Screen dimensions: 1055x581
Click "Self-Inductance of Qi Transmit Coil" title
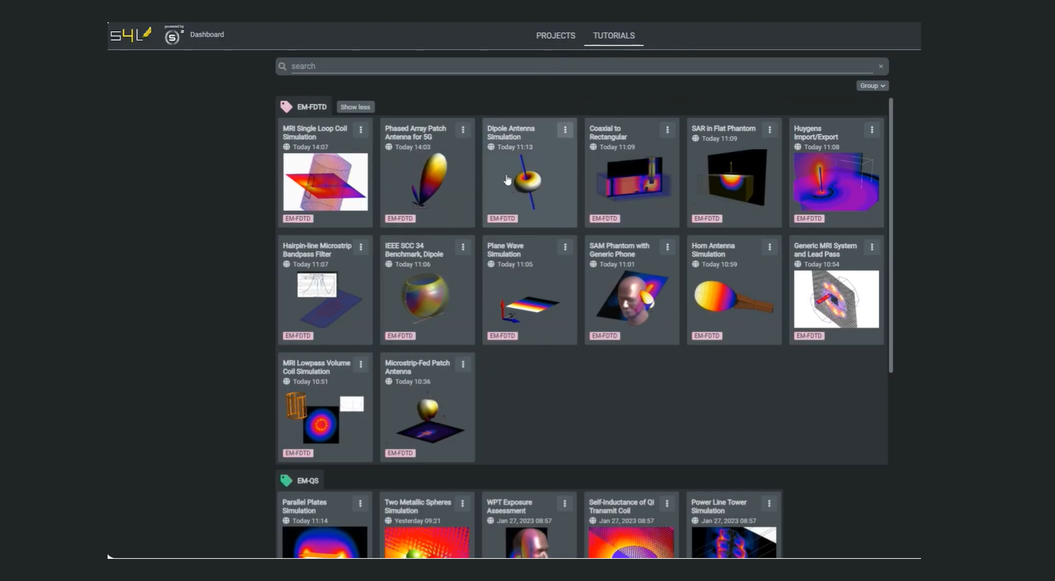[621, 507]
